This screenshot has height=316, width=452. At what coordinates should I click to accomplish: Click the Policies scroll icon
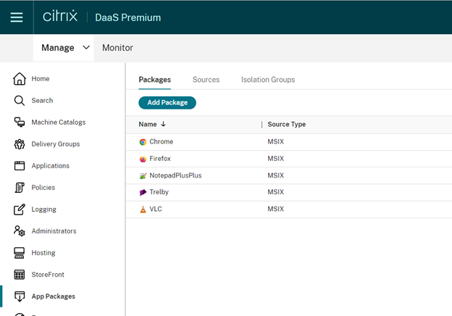(x=20, y=188)
